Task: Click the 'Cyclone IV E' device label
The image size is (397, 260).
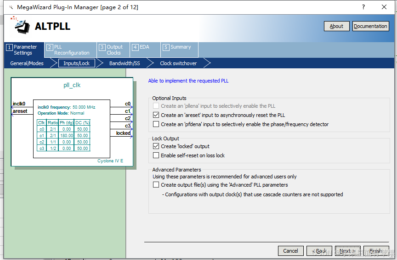Action: pyautogui.click(x=110, y=161)
